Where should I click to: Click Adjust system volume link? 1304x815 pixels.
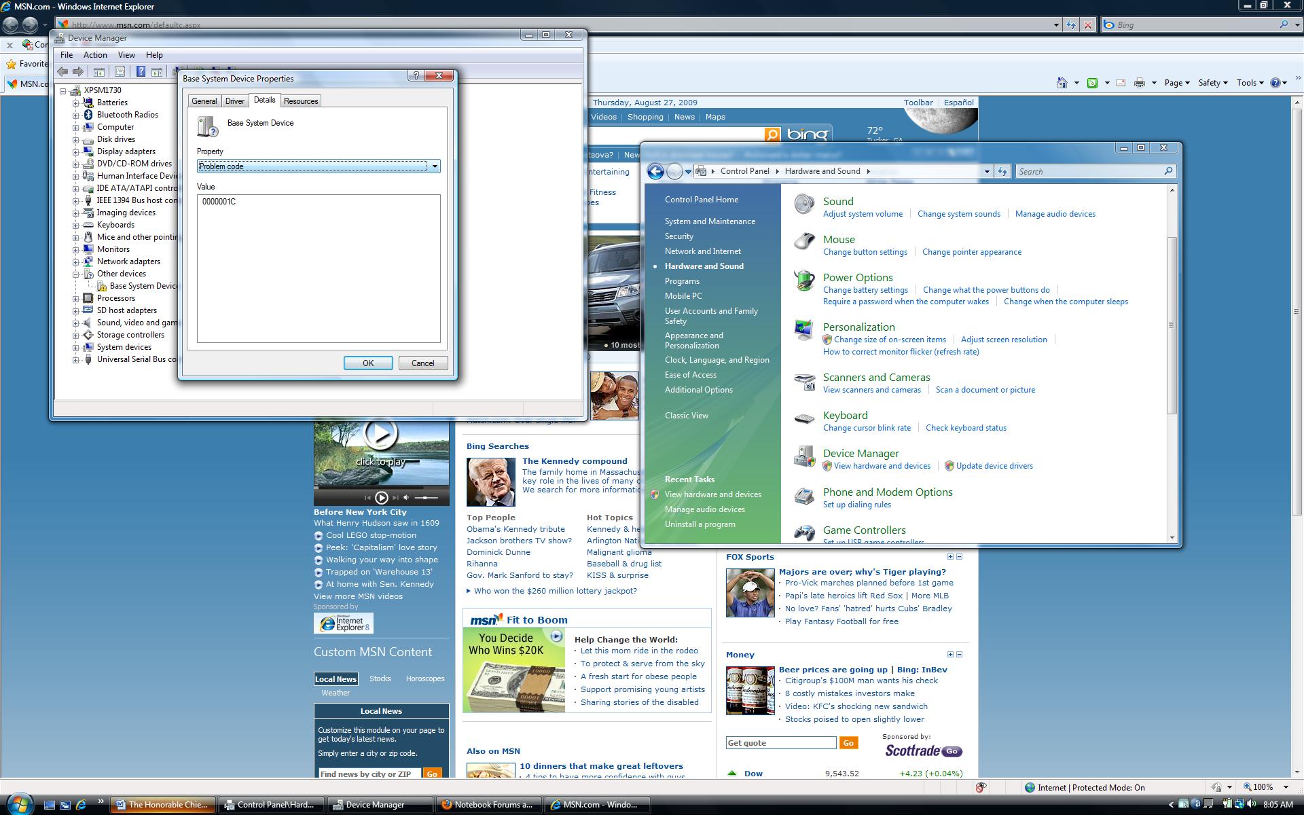click(x=863, y=214)
